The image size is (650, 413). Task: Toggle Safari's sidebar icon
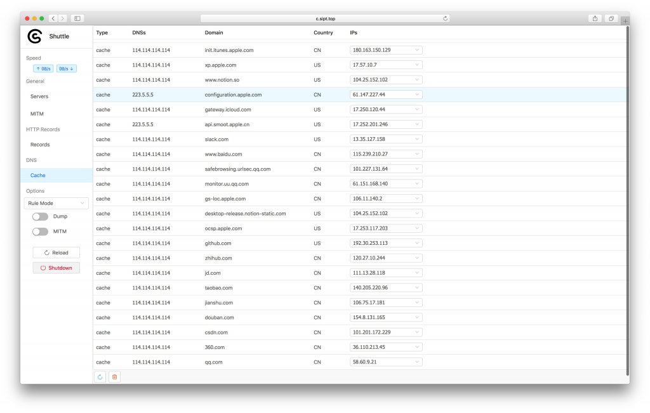coord(77,18)
